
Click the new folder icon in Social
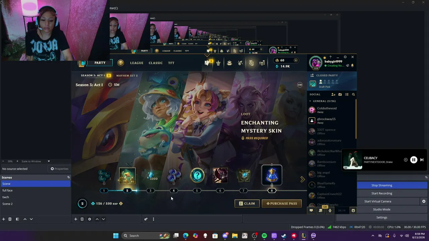340,94
